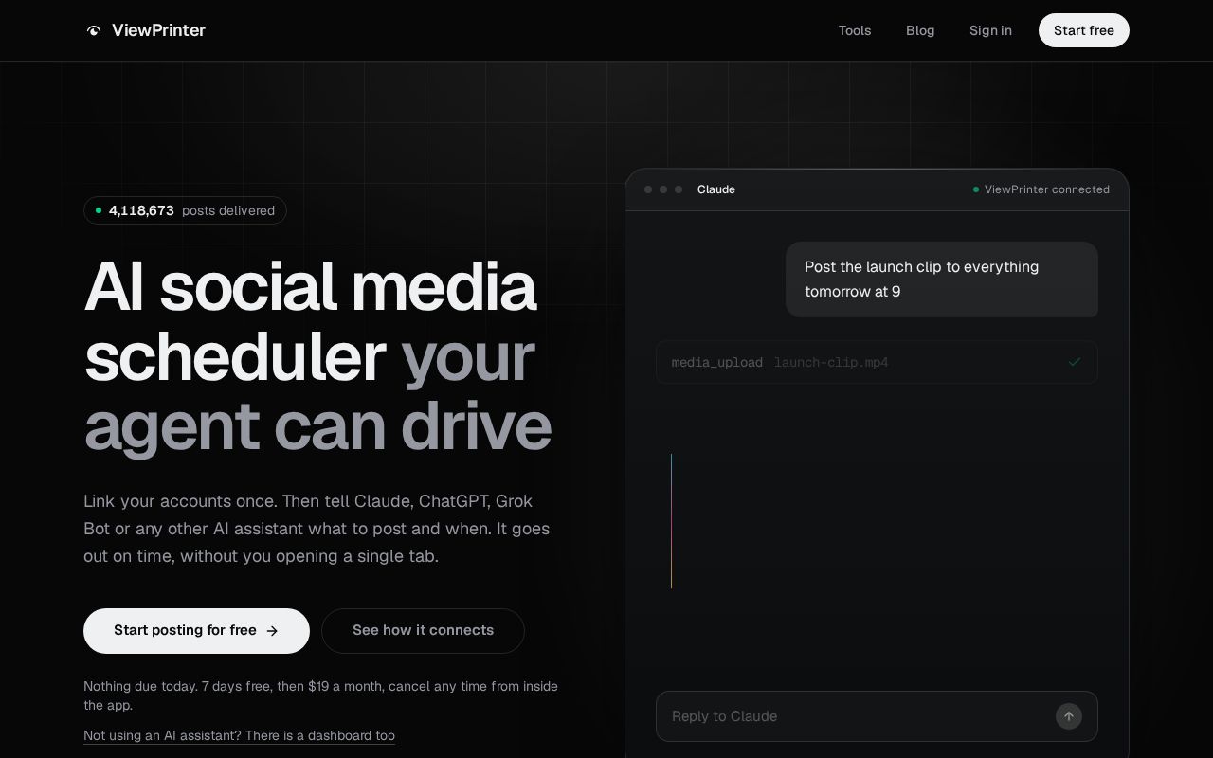Click the ViewPrinter connected status text
Screen dimensions: 1213x758
tap(1047, 189)
